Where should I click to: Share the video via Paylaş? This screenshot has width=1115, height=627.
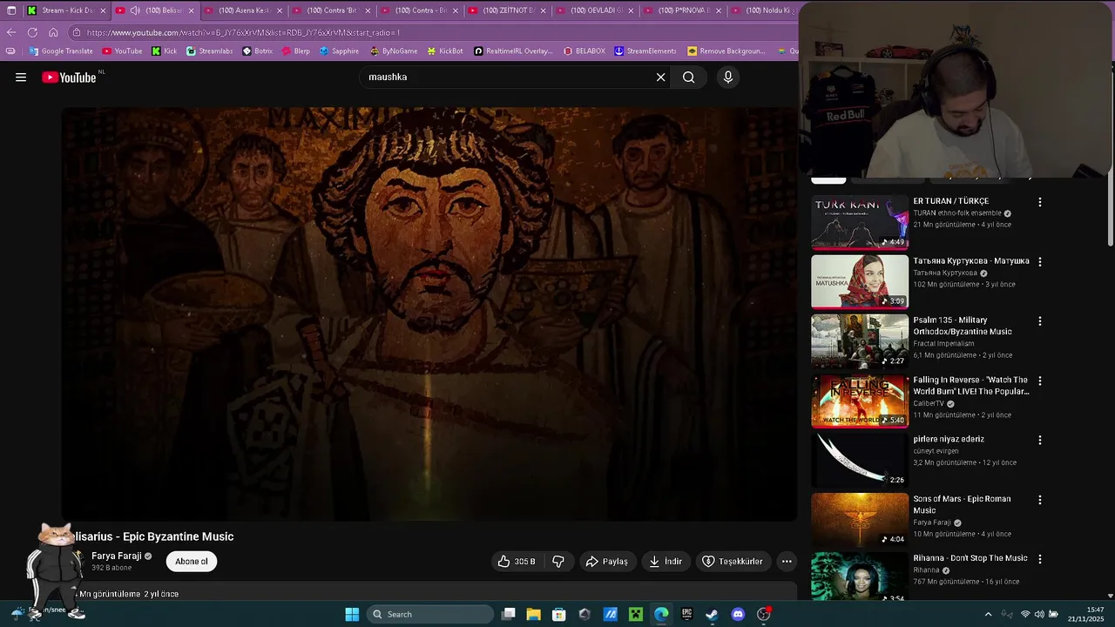607,562
